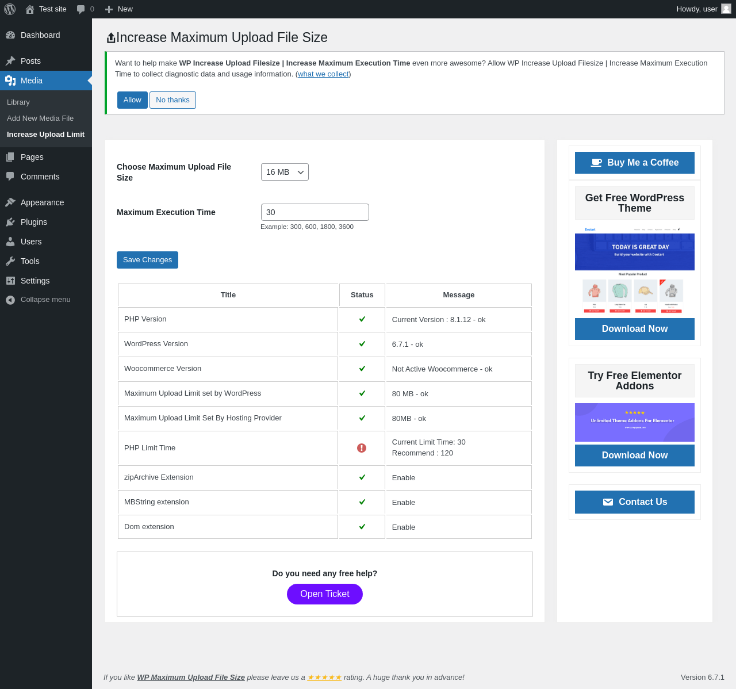Click the Dashboard gauge icon
Image resolution: width=736 pixels, height=689 pixels.
pos(10,35)
